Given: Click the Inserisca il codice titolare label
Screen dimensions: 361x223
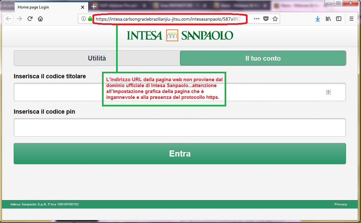Looking at the screenshot, I should pos(50,76).
